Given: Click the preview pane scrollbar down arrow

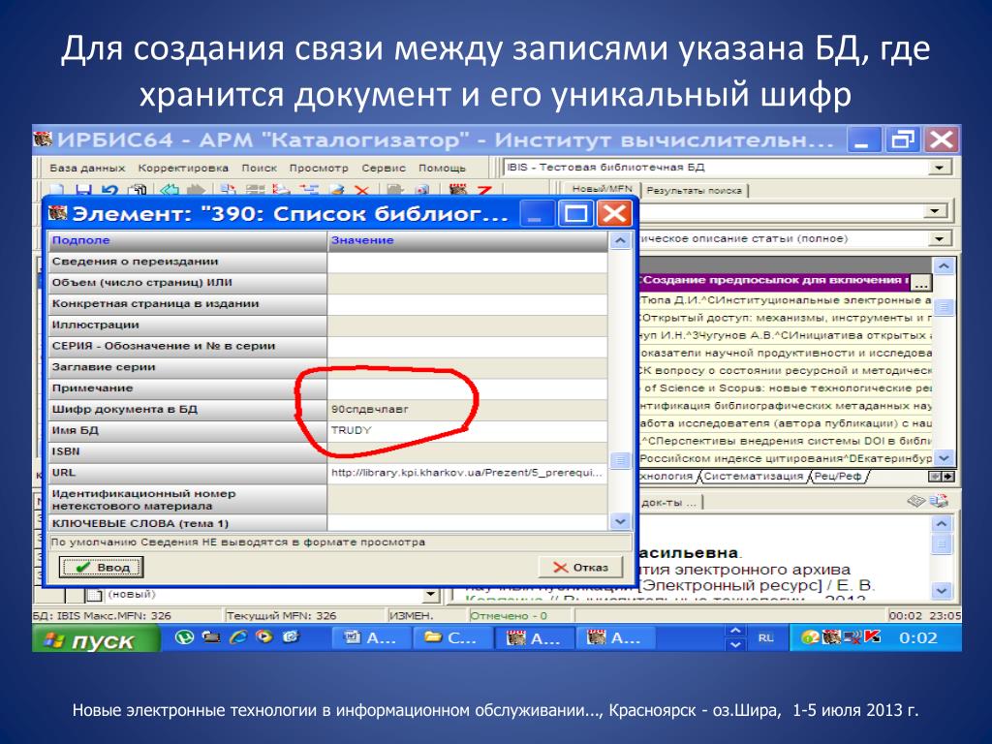Looking at the screenshot, I should (x=942, y=591).
